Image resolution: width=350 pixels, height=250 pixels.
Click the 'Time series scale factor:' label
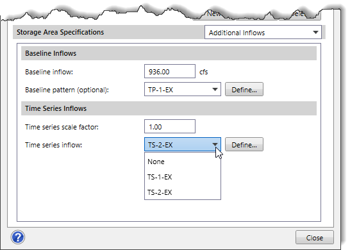click(62, 127)
